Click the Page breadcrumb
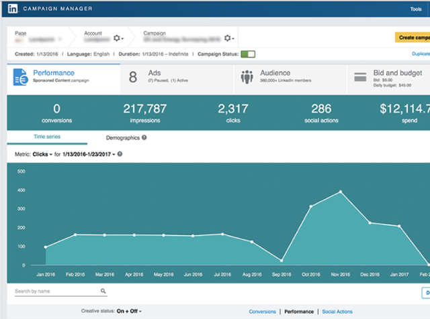 pyautogui.click(x=38, y=37)
